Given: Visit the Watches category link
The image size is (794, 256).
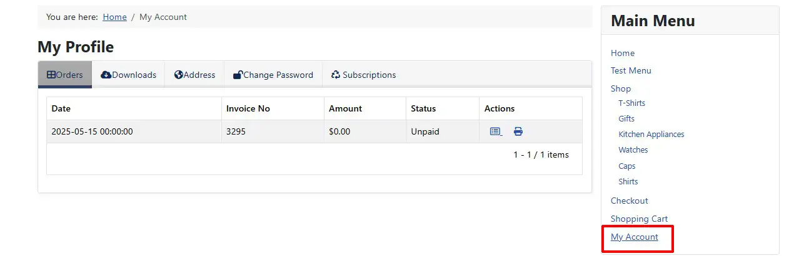Looking at the screenshot, I should 633,150.
